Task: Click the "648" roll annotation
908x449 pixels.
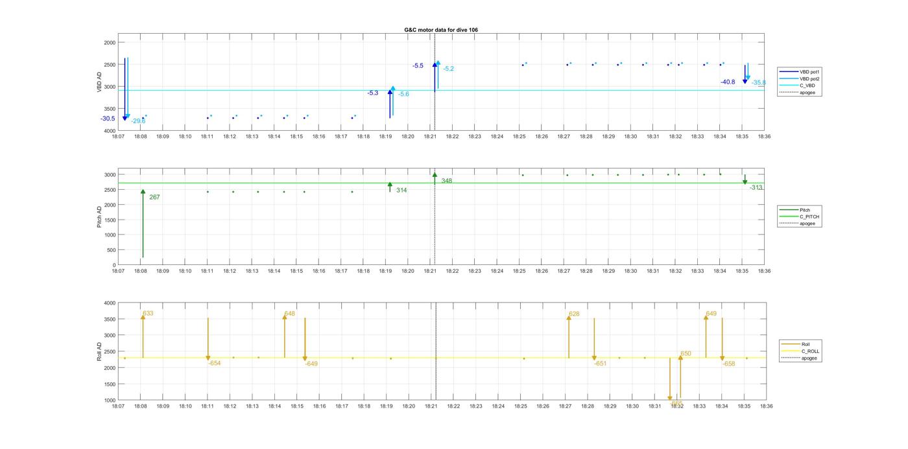Action: pos(290,314)
